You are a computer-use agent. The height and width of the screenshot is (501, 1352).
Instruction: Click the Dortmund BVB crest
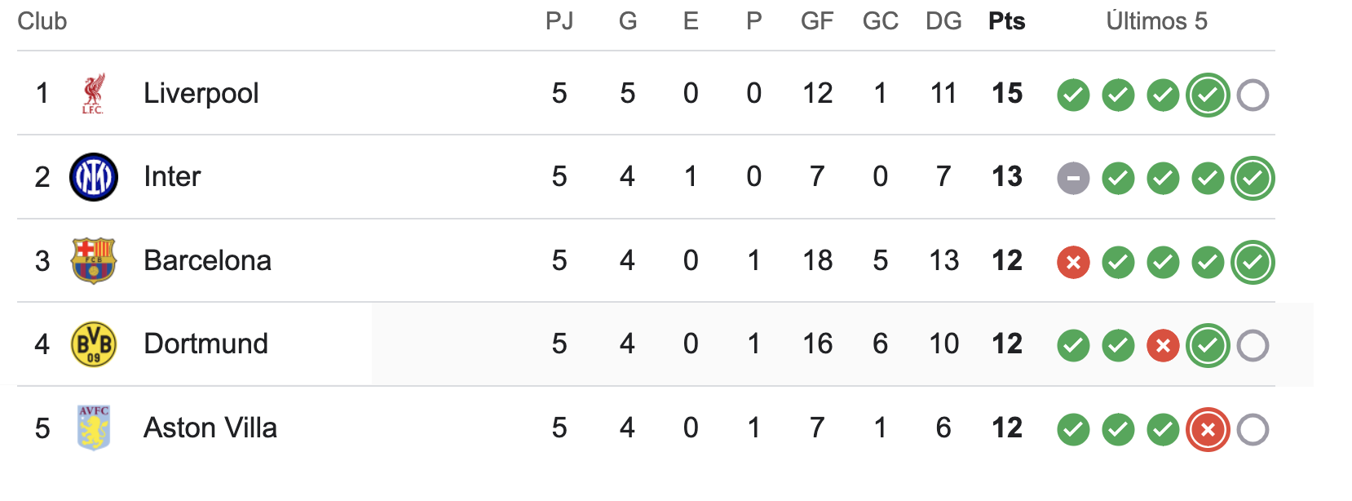[94, 344]
